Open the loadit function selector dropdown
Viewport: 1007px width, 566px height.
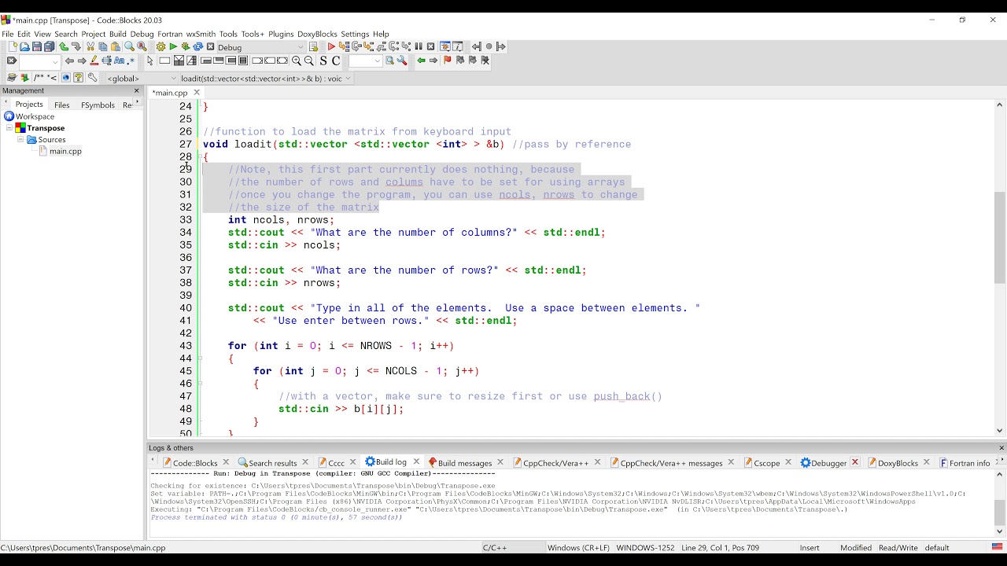coord(265,79)
